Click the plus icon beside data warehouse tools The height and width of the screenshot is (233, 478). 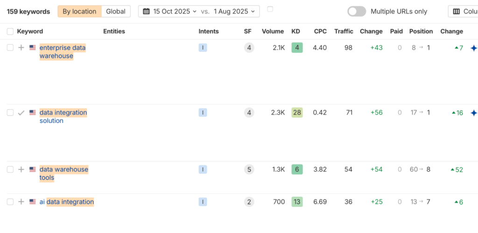point(21,169)
